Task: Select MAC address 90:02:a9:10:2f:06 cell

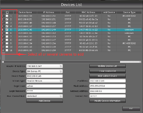Action: pyautogui.click(x=88, y=47)
